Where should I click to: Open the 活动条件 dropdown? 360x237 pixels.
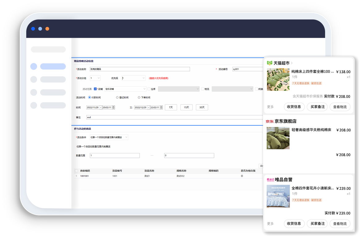pos(109,137)
